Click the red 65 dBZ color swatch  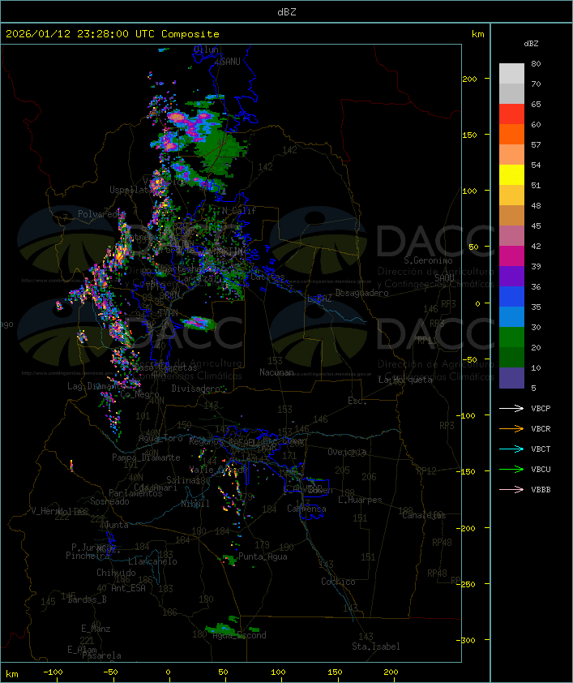511,114
